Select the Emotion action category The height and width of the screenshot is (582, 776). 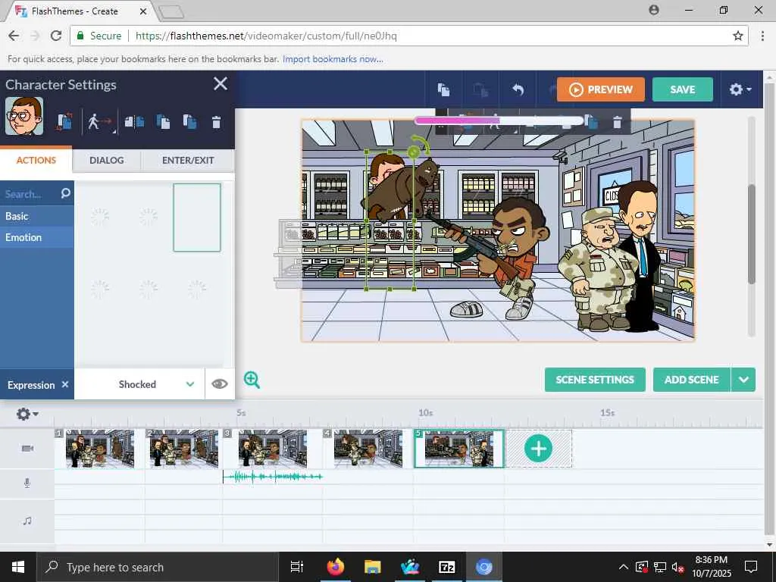(x=37, y=237)
